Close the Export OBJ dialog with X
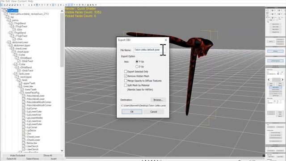 166,40
